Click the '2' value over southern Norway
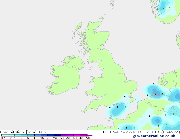This screenshot has height=139, width=180. click(x=164, y=9)
